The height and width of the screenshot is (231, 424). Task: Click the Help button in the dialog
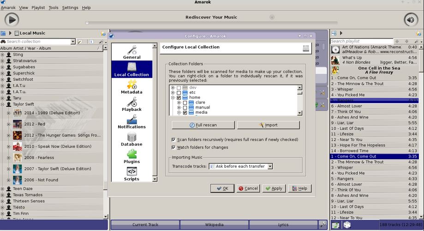point(300,188)
